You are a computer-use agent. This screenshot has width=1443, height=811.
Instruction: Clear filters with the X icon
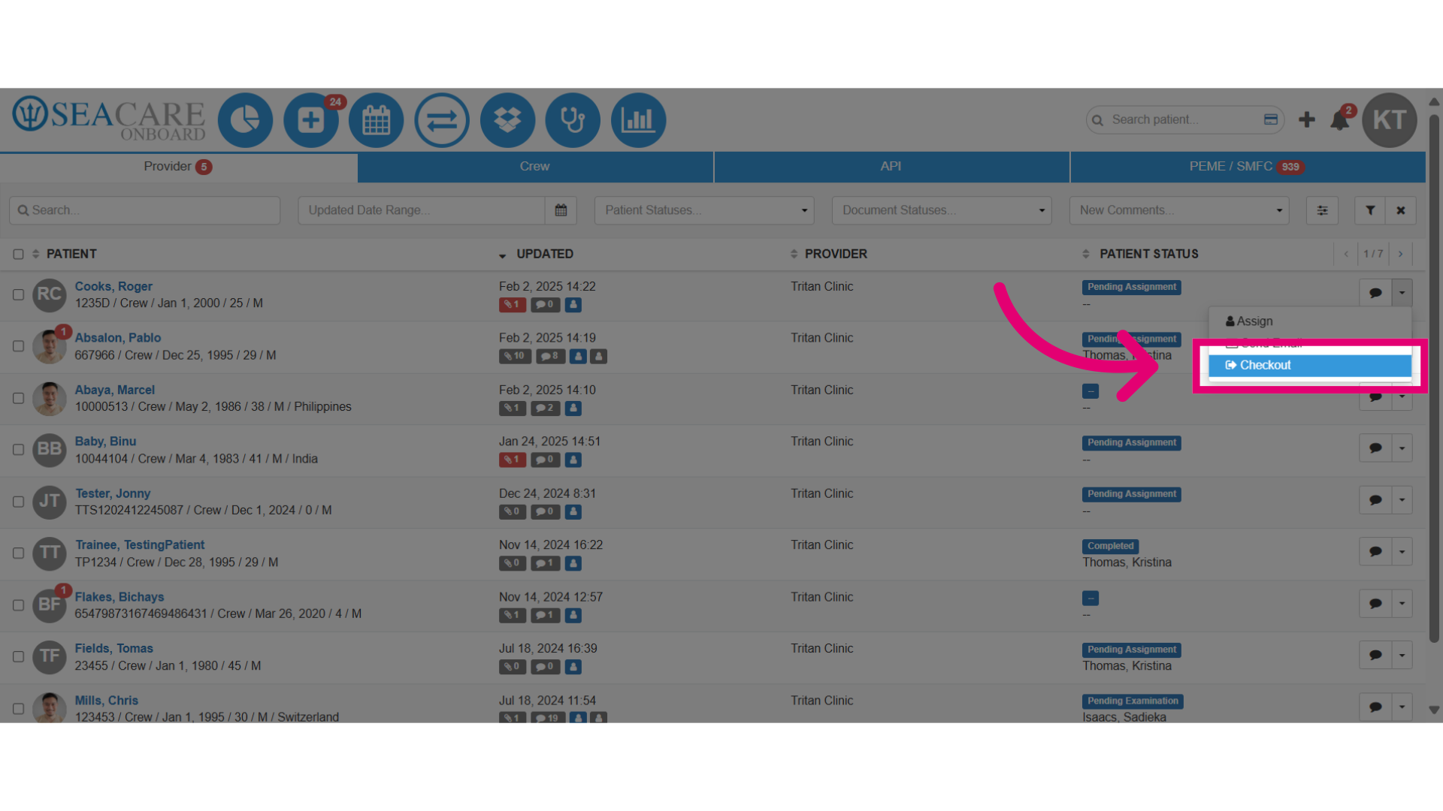[x=1401, y=210]
